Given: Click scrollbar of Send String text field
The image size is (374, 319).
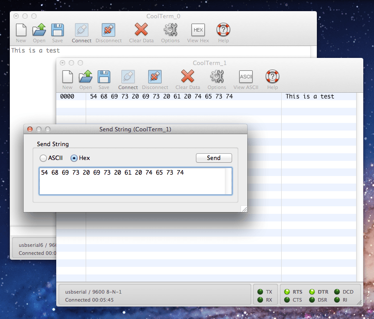Looking at the screenshot, I should pos(228,181).
